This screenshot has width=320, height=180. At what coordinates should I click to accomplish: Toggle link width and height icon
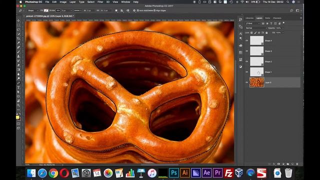tap(98, 10)
